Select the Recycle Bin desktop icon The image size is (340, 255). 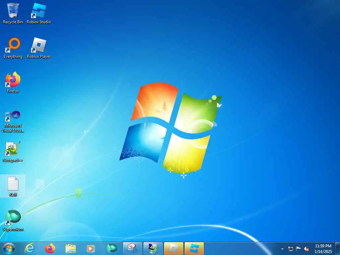click(13, 14)
